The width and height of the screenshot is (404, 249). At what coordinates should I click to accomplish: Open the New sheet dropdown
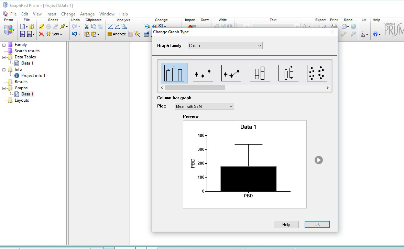pos(54,34)
